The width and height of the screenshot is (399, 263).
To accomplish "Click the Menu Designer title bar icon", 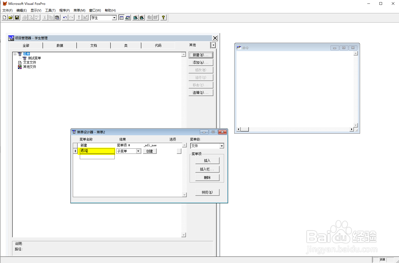I will 74,132.
